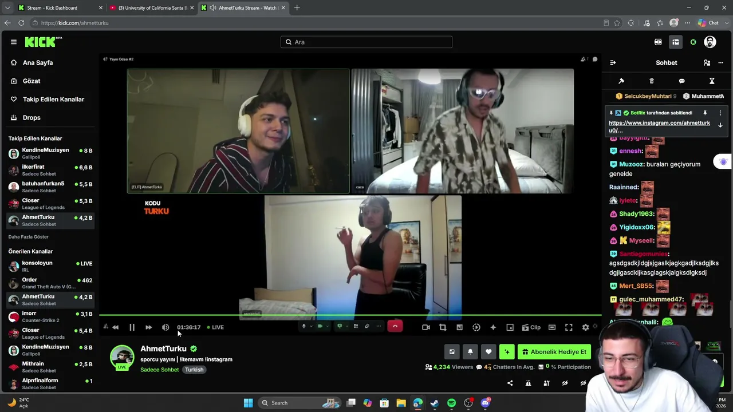This screenshot has height=412, width=733.
Task: Open Sohbet more options menu
Action: click(x=721, y=62)
